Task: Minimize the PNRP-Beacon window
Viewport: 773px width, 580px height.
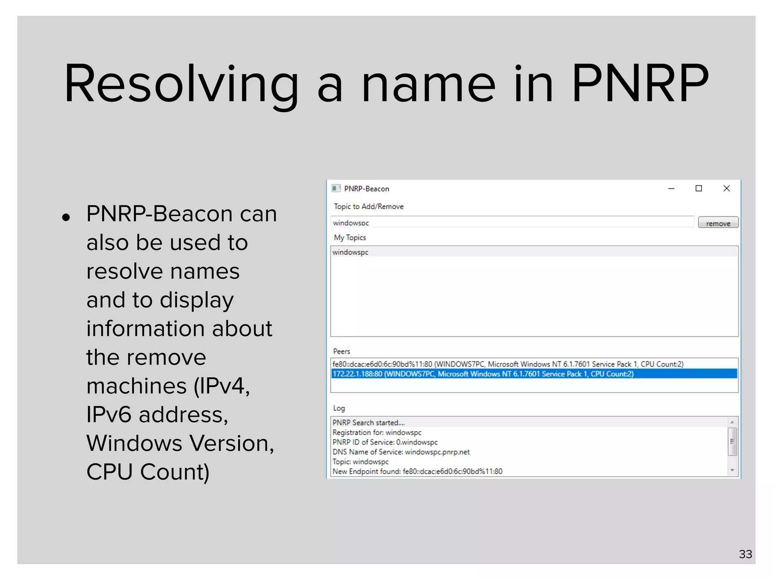Action: pyautogui.click(x=671, y=188)
